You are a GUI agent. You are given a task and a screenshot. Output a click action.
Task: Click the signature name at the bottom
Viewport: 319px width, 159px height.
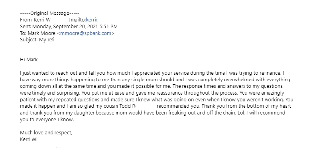pos(29,139)
